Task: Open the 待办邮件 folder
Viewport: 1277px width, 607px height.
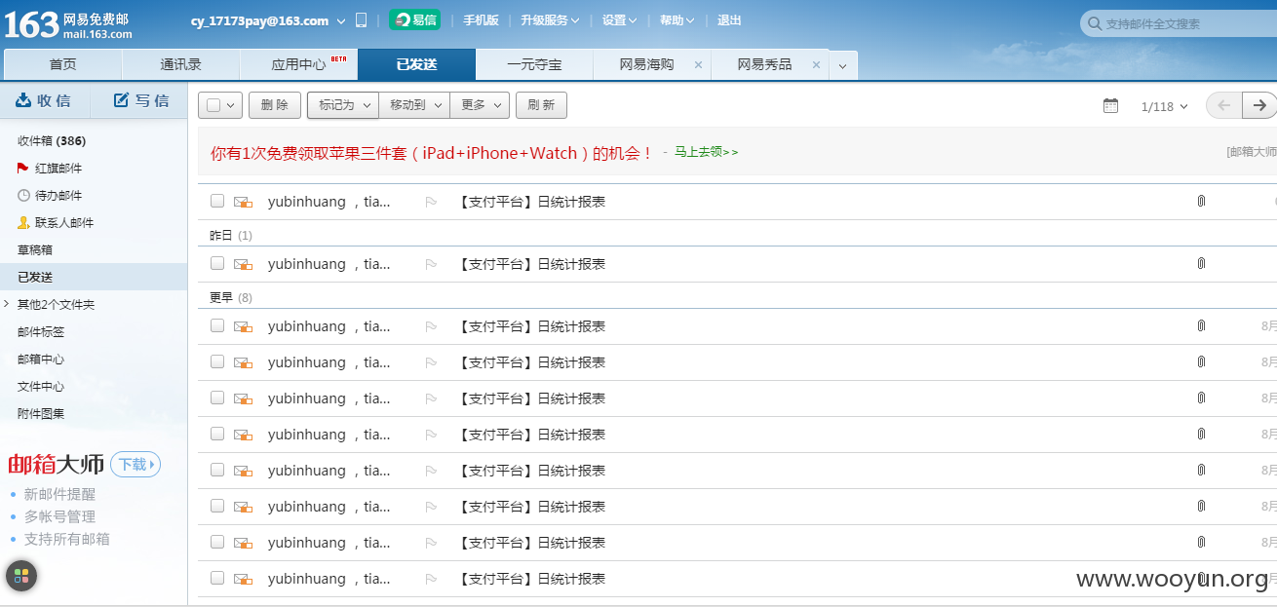Action: [x=58, y=196]
